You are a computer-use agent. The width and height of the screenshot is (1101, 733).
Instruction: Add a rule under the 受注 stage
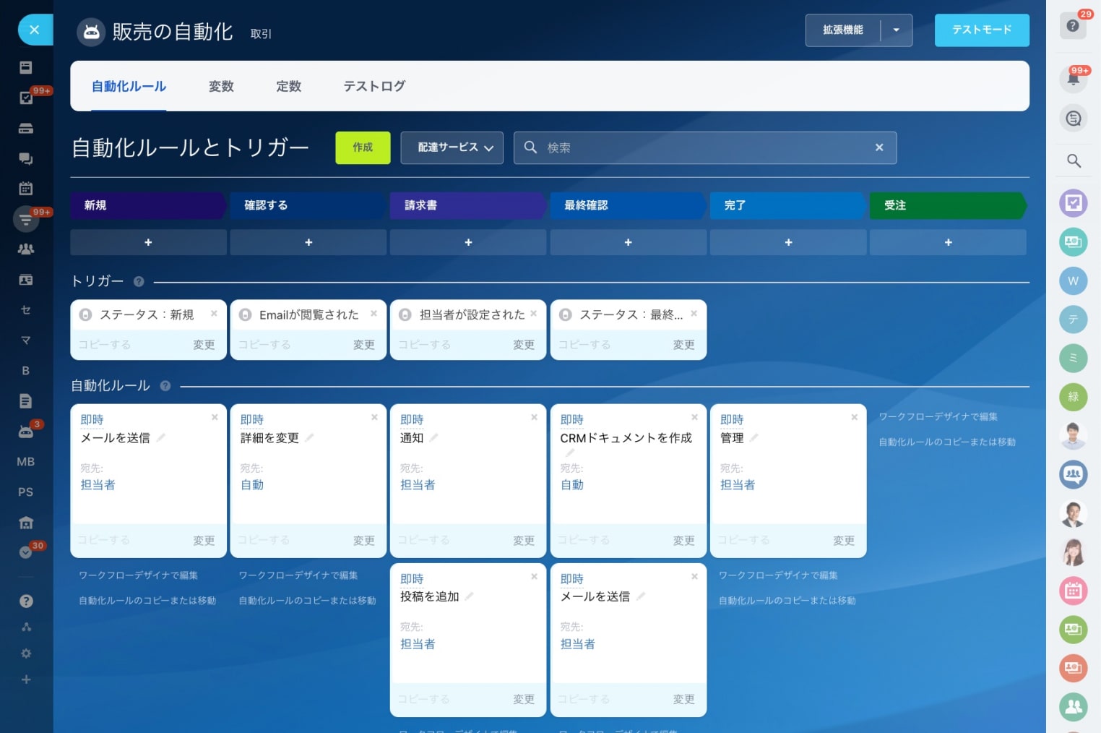948,242
